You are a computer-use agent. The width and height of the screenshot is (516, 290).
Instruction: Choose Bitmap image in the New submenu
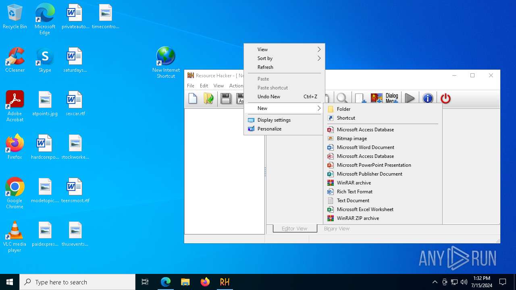tap(383, 139)
